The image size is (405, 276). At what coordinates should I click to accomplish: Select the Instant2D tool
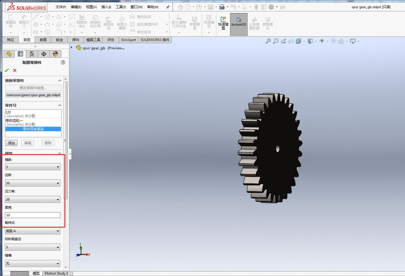239,24
